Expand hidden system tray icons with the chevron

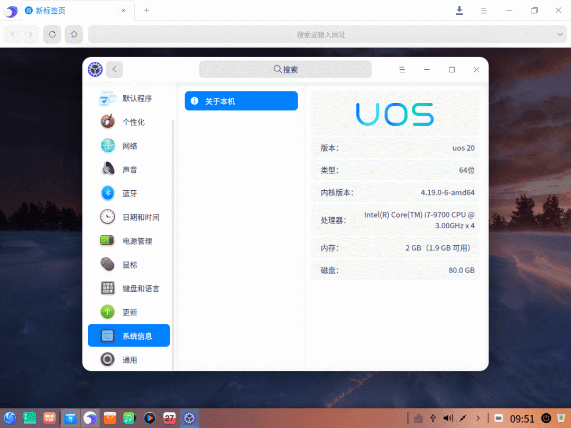tap(477, 418)
